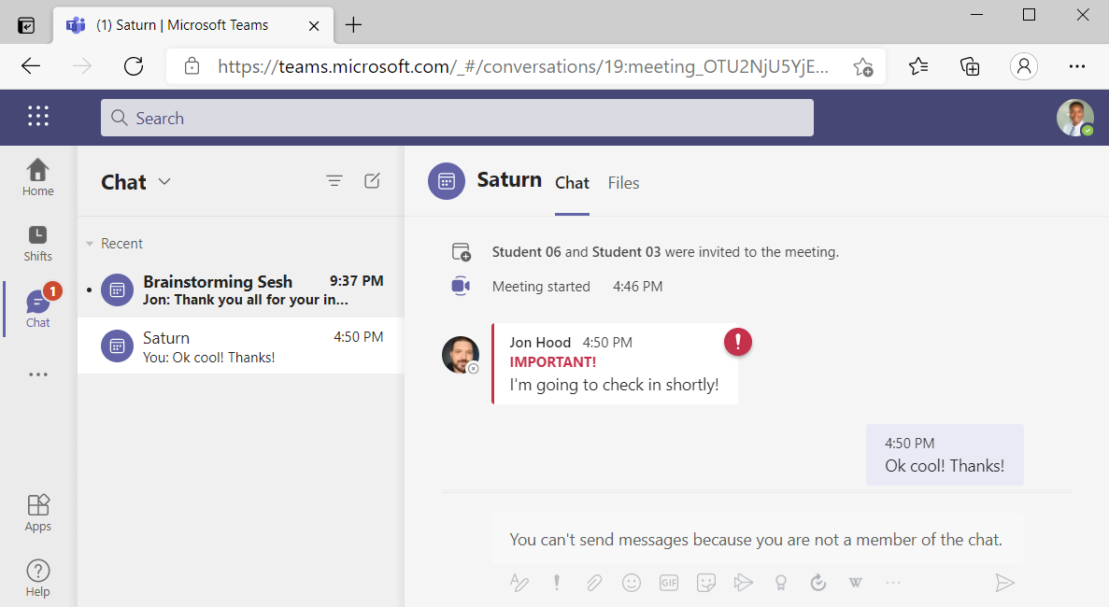Click the Saturn Microsoft Teams browser tab

193,25
